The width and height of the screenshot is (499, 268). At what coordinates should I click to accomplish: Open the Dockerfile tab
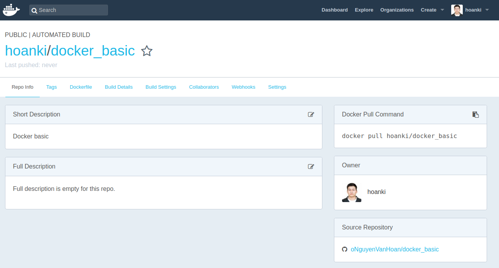coord(81,87)
